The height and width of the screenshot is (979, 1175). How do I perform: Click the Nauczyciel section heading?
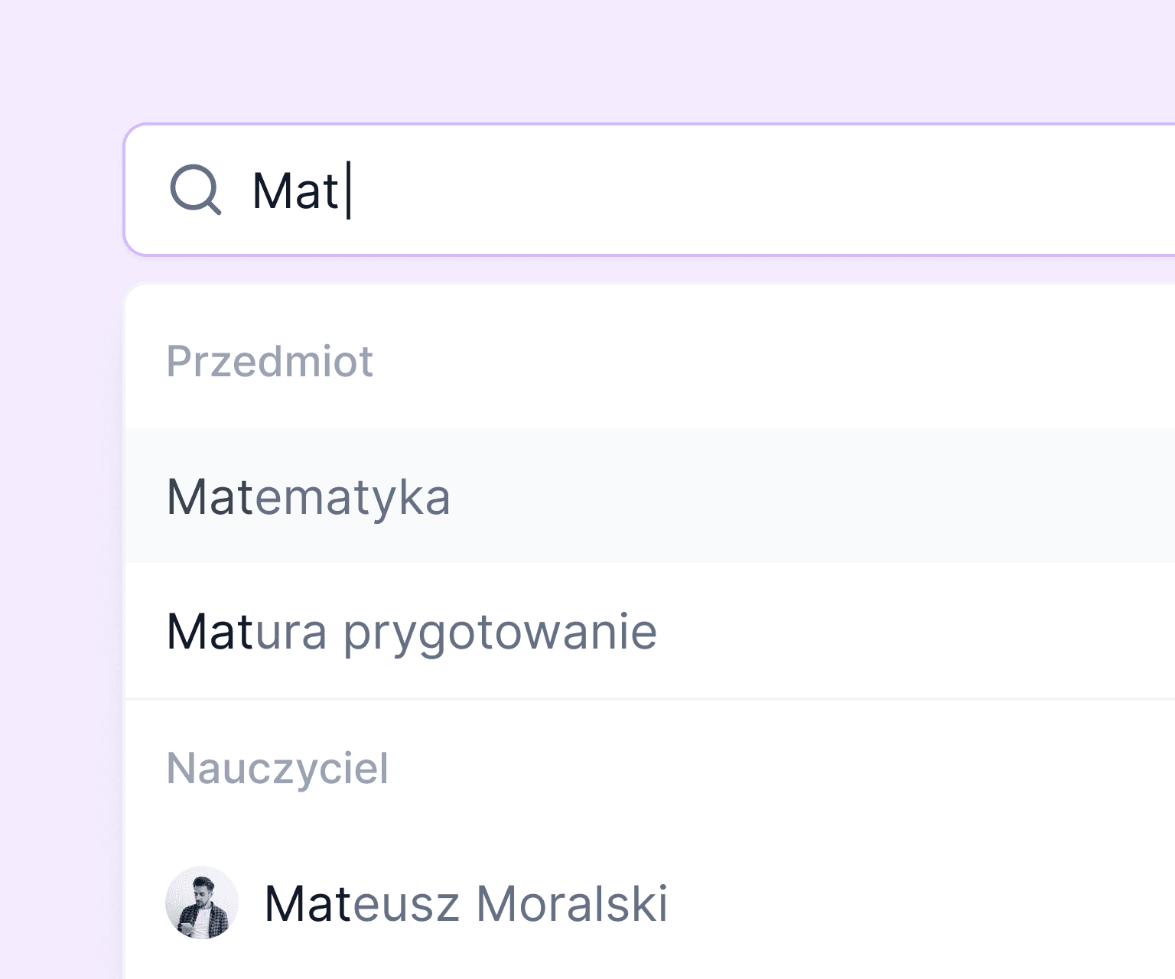coord(277,768)
